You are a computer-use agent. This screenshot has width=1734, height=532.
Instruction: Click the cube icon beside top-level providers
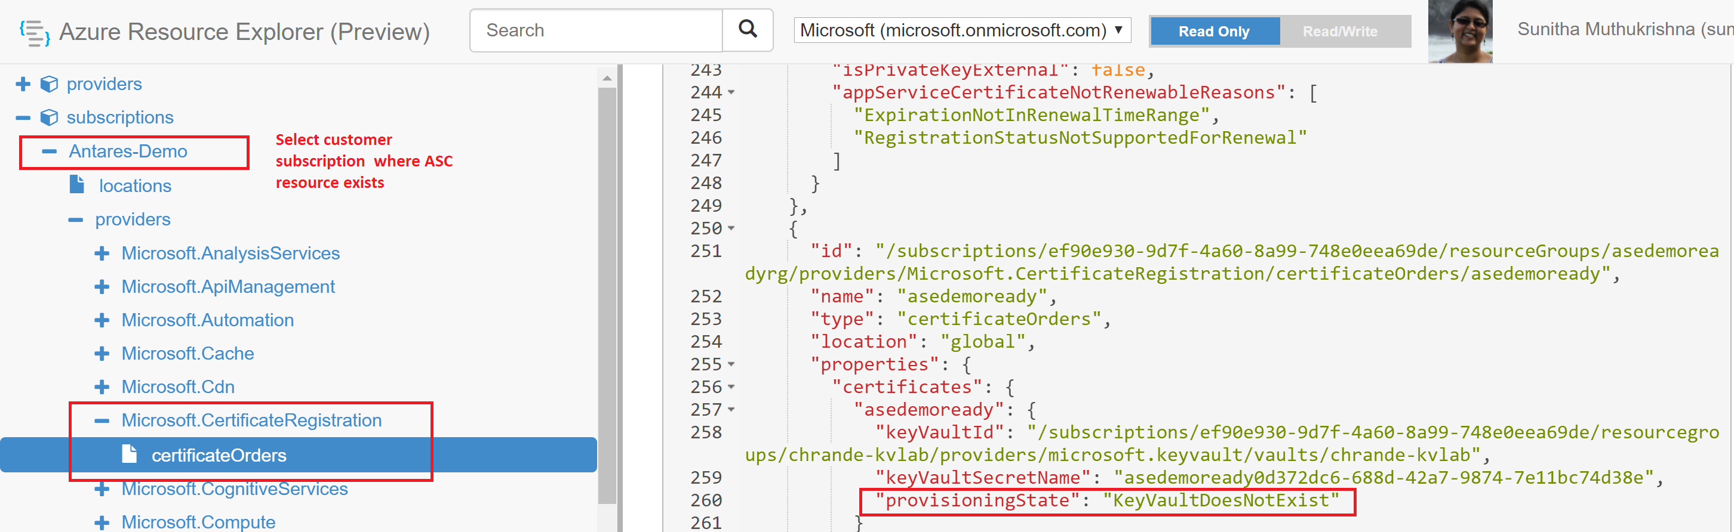point(48,84)
